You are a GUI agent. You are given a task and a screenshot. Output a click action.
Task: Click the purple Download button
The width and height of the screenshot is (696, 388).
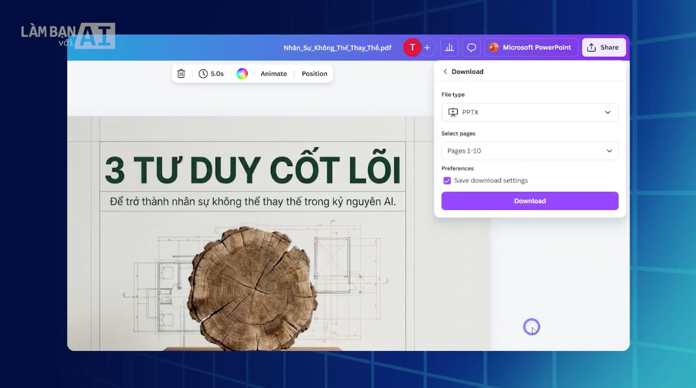click(x=529, y=201)
